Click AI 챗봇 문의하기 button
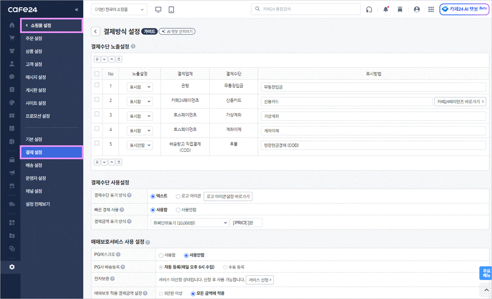Viewport: 492px width, 299px height. (177, 32)
